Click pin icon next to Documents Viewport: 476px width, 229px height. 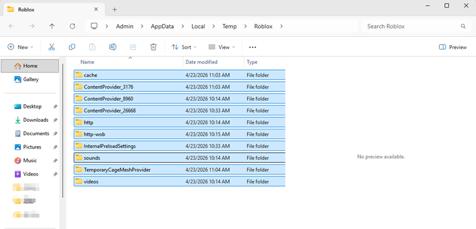(x=55, y=134)
